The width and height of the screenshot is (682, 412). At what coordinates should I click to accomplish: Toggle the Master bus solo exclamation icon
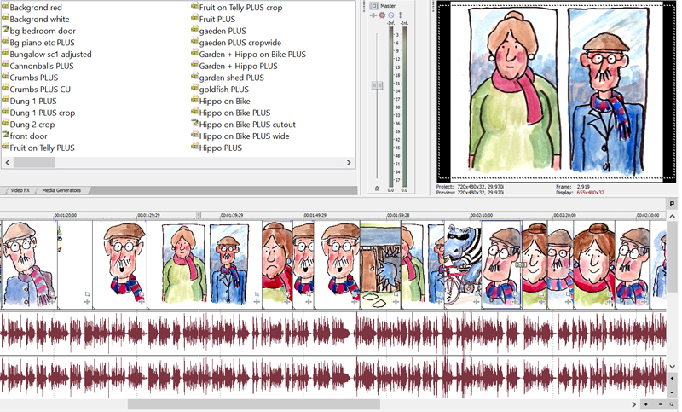tap(400, 15)
